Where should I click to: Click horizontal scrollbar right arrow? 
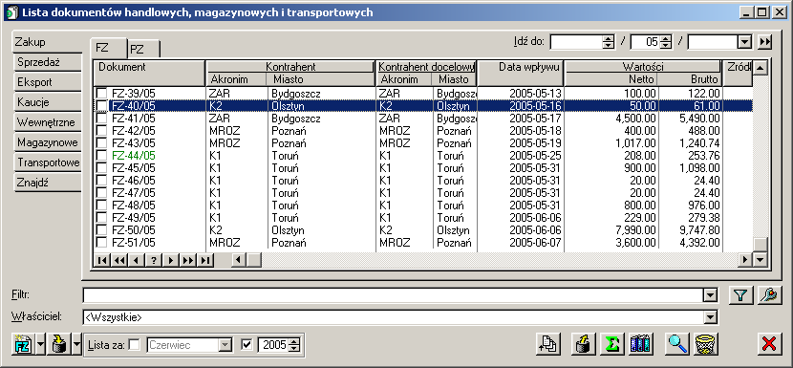pos(744,260)
